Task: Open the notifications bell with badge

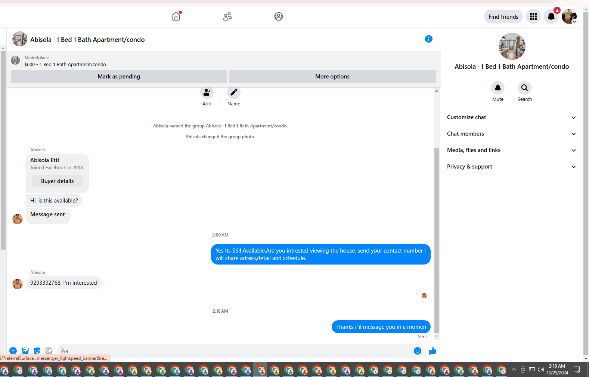Action: point(551,16)
